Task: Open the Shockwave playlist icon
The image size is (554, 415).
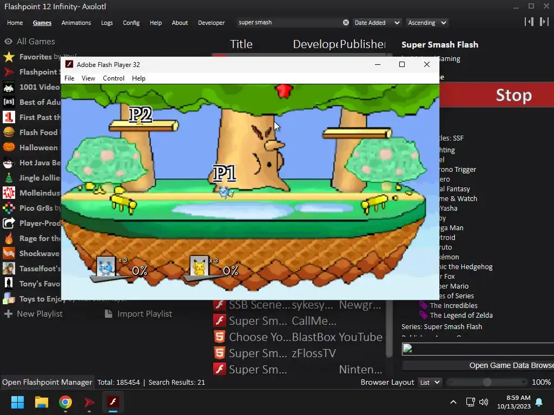Action: click(9, 253)
